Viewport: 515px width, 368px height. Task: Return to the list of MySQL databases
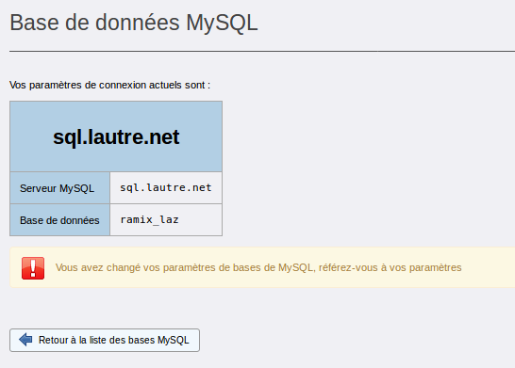105,340
